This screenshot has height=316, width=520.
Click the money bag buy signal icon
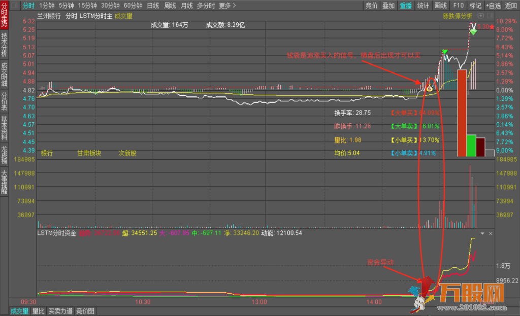(429, 88)
